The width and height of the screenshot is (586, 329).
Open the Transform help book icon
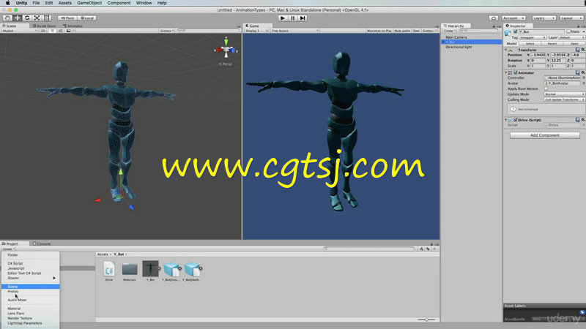point(578,50)
